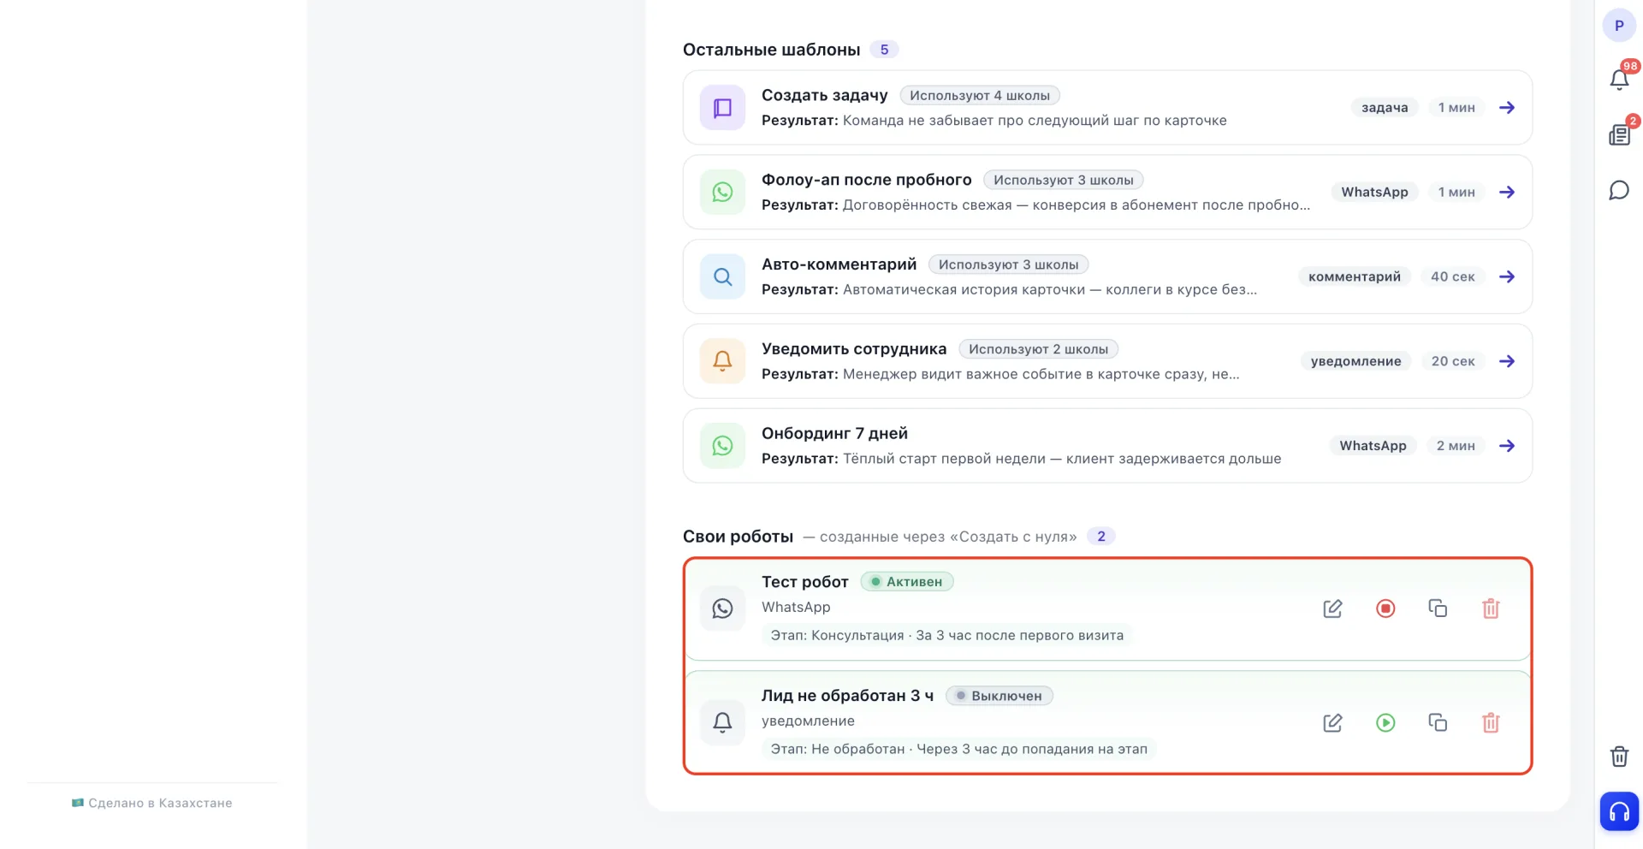Click the purple task icon of 'Создать задачу'

coord(722,108)
